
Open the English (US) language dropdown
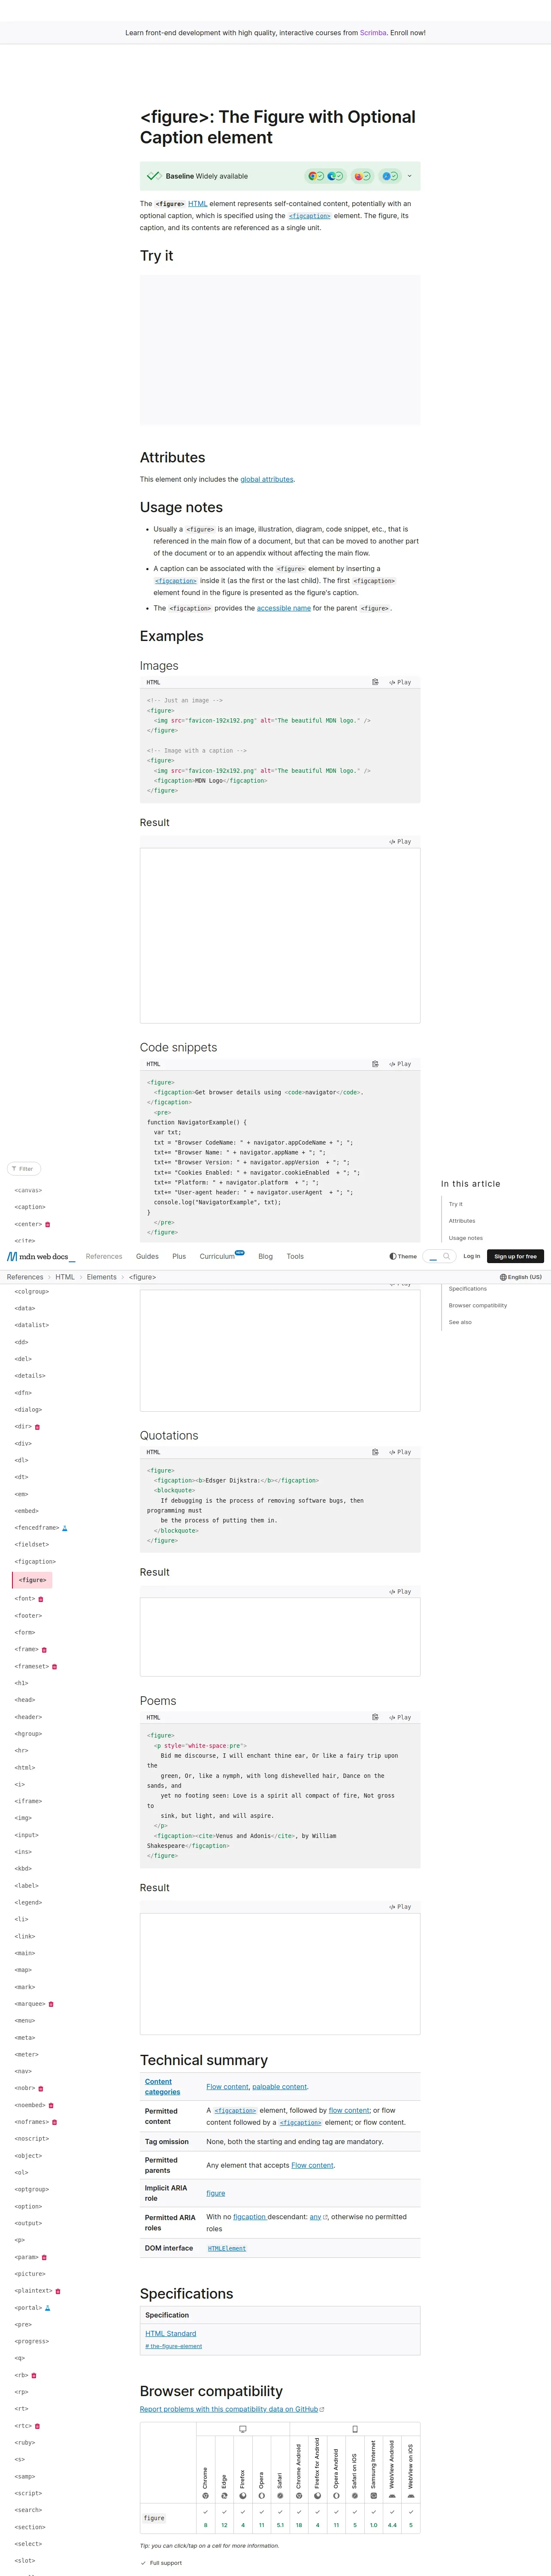[521, 1277]
